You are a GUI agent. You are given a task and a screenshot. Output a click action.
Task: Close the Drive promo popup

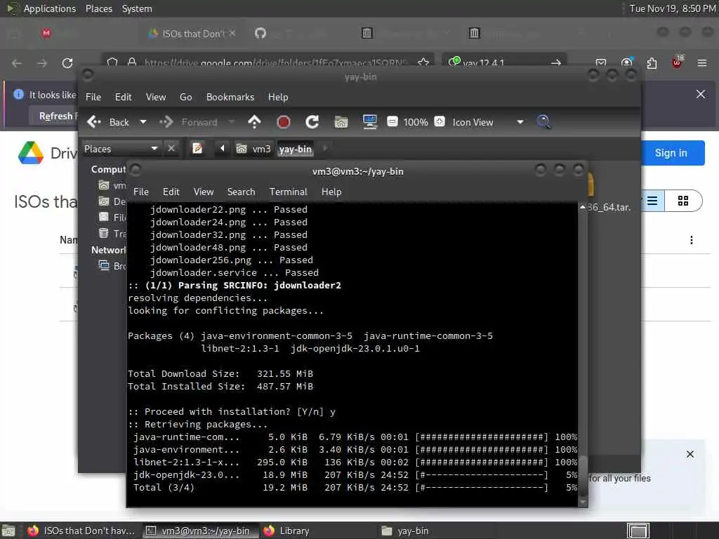tap(690, 454)
